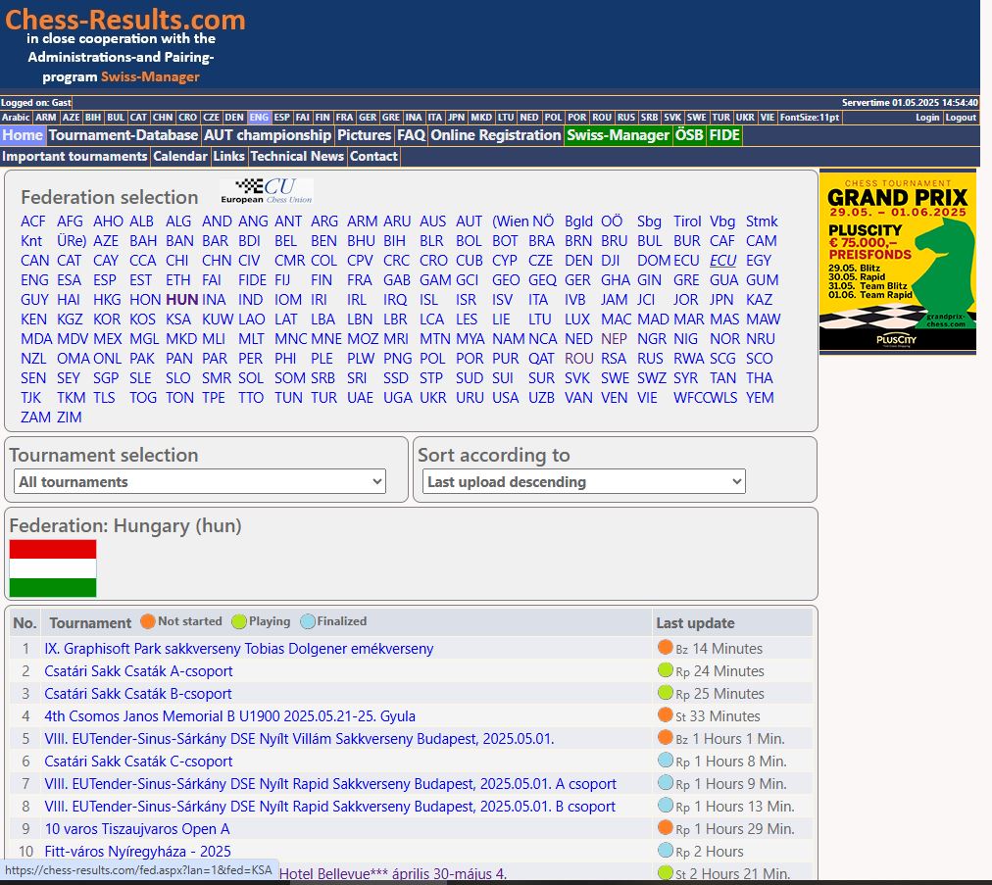Open Csatári Sakk Csaták A-csoport tournament
Image resolution: width=992 pixels, height=885 pixels.
click(138, 671)
